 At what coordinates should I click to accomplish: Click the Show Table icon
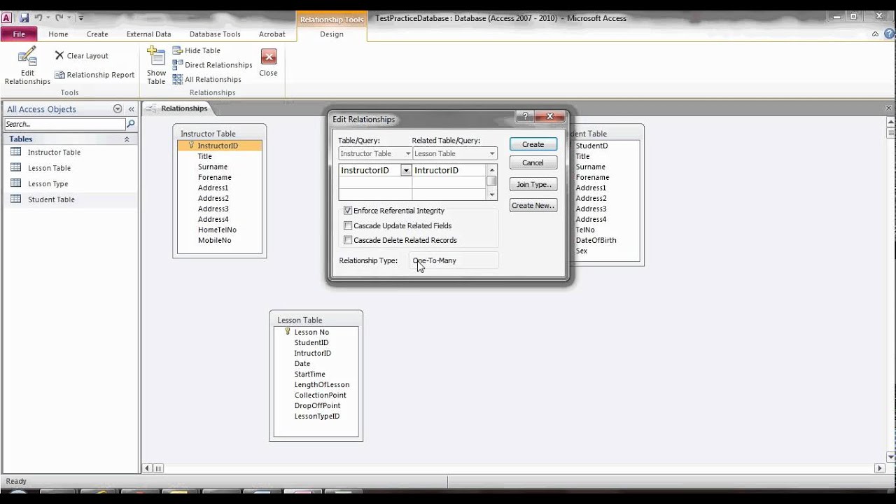coord(156,57)
